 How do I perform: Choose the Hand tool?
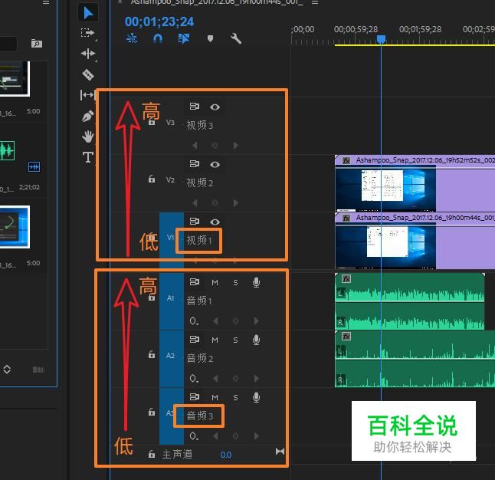click(88, 136)
